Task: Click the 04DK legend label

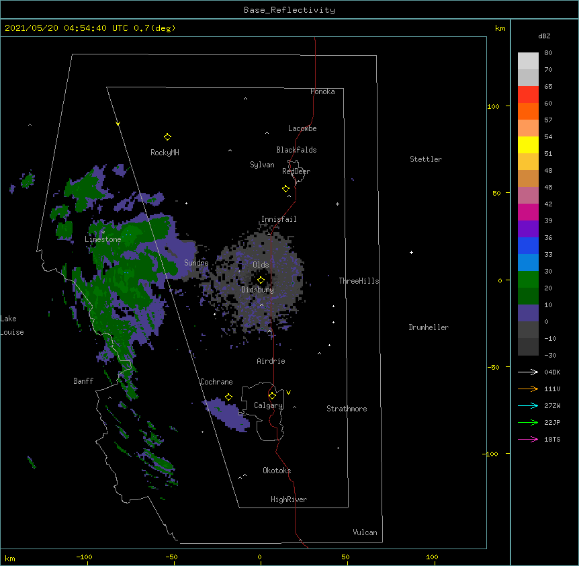Action: pos(552,372)
